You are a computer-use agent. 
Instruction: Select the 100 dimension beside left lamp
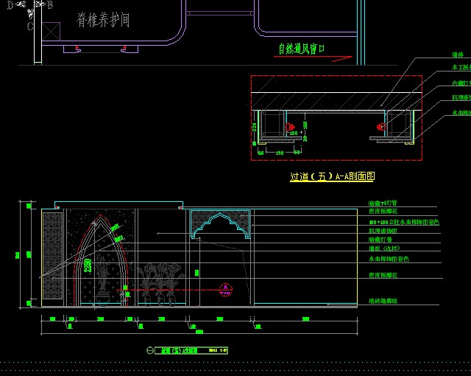293,133
